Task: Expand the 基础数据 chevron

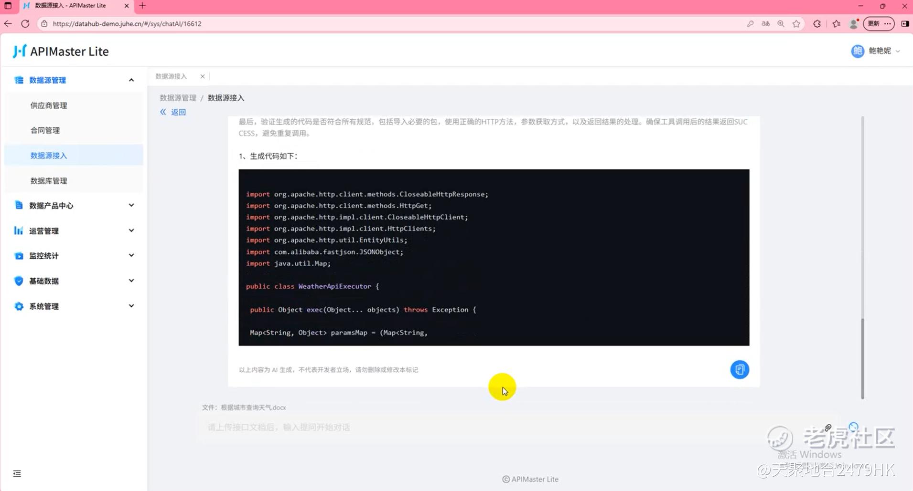Action: (x=131, y=281)
